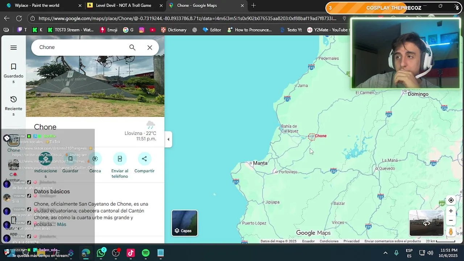Click the Street View pegman icon

[x=451, y=232]
